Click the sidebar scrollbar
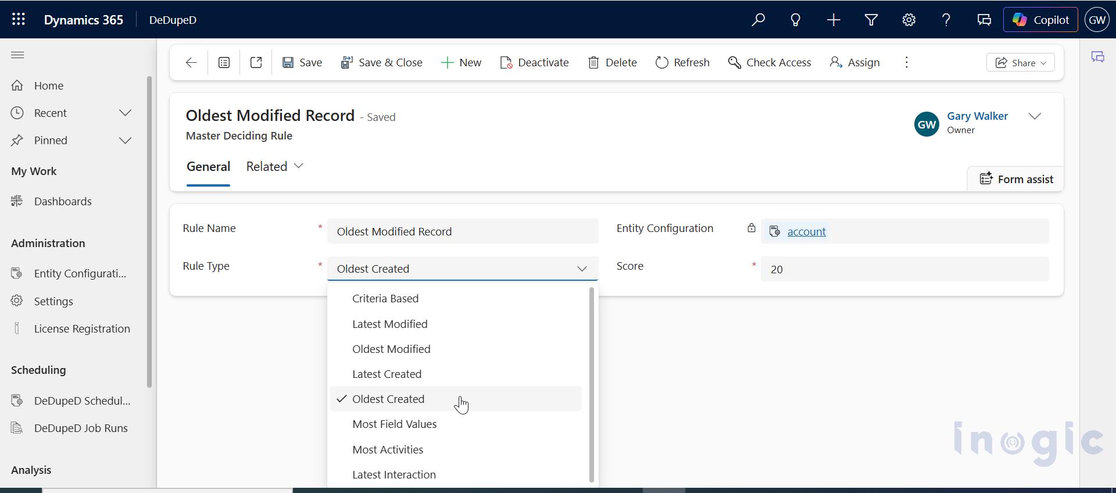Screen dimensions: 1116x493 [149, 232]
